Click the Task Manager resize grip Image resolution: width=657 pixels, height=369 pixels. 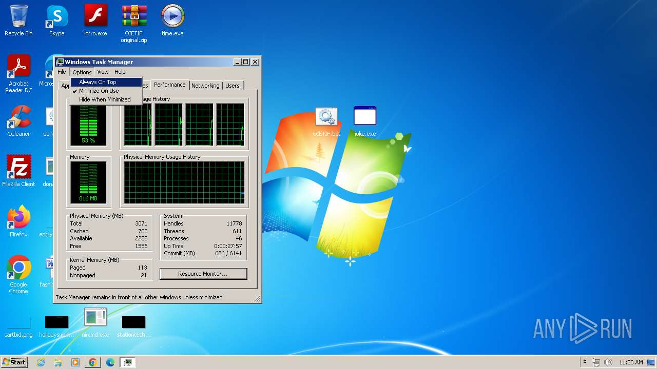coord(257,299)
